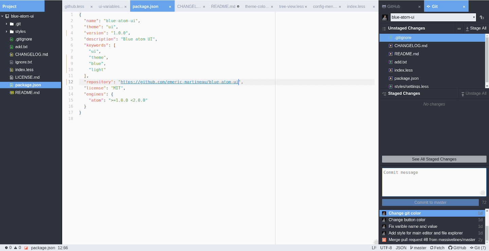Click See All Staged Changes button
Screen dimensions: 489x251
[434, 159]
